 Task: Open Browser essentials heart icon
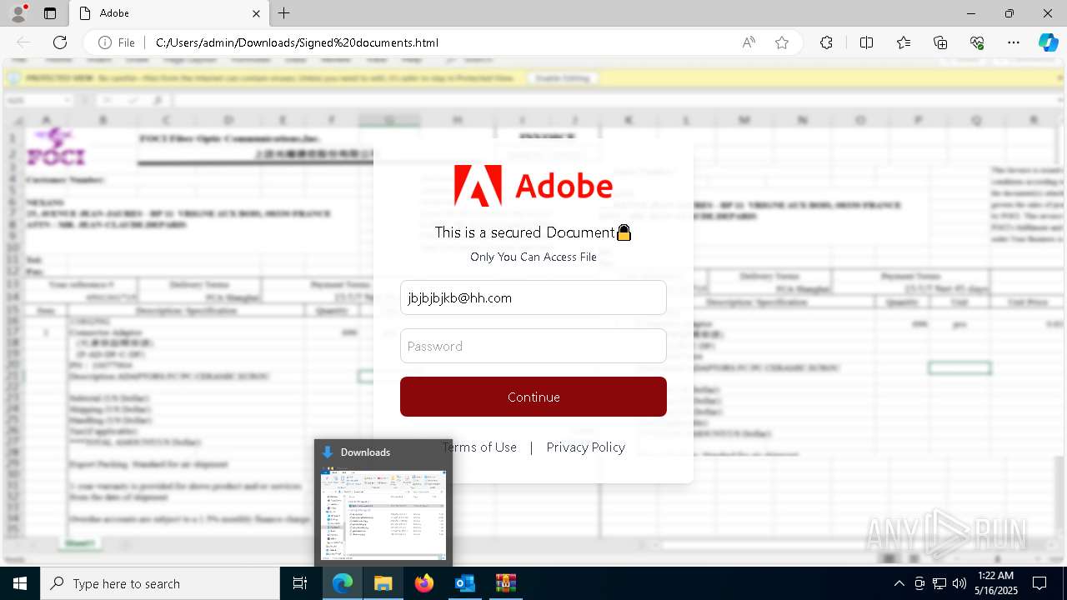tap(977, 42)
